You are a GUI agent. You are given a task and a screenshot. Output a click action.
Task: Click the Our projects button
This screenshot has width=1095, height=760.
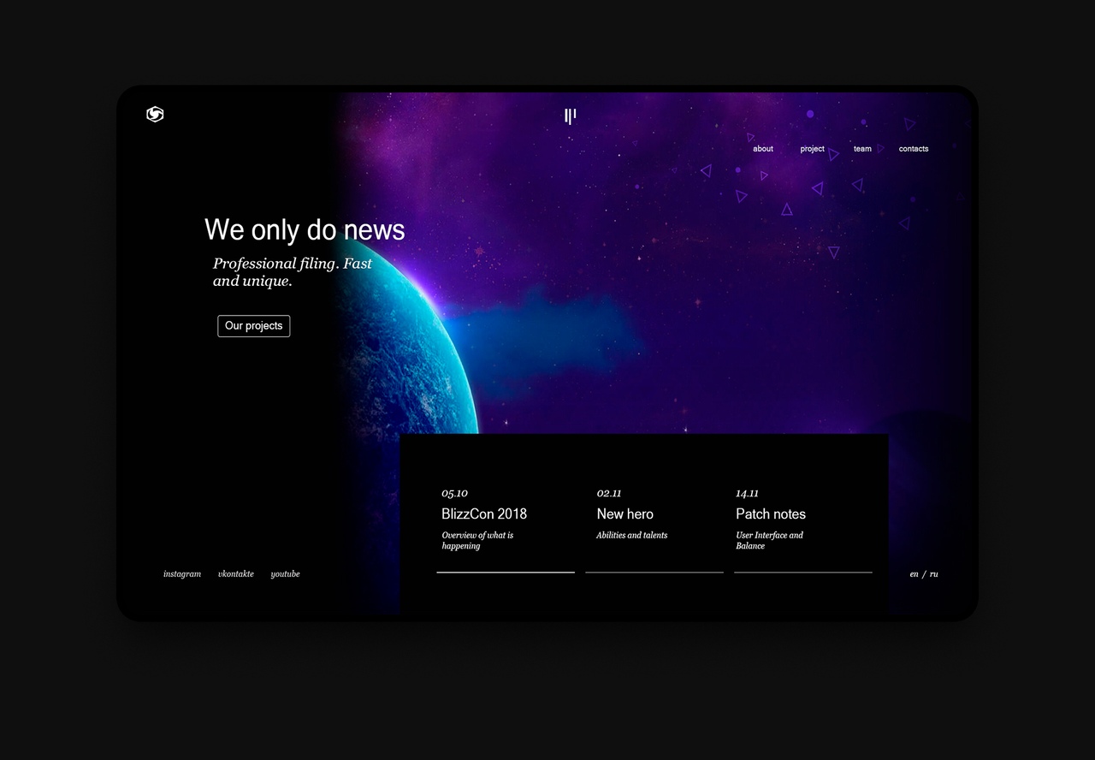254,326
